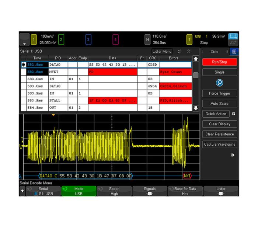
Task: Expand lister with double up chevron
Action: (x=189, y=52)
